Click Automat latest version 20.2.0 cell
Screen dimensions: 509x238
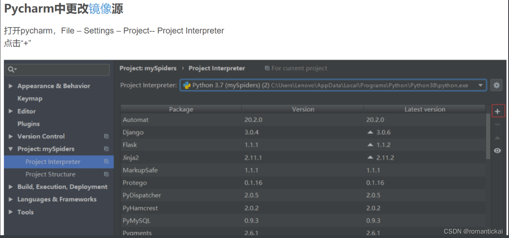point(375,120)
